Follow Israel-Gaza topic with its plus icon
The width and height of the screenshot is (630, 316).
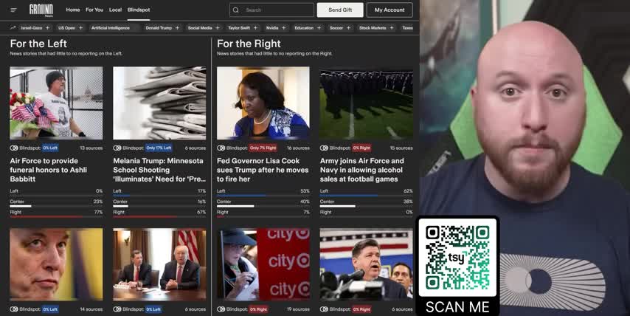point(48,28)
